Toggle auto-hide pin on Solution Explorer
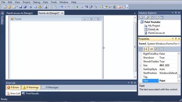Image resolution: width=182 pixels, height=102 pixels. pos(176,13)
